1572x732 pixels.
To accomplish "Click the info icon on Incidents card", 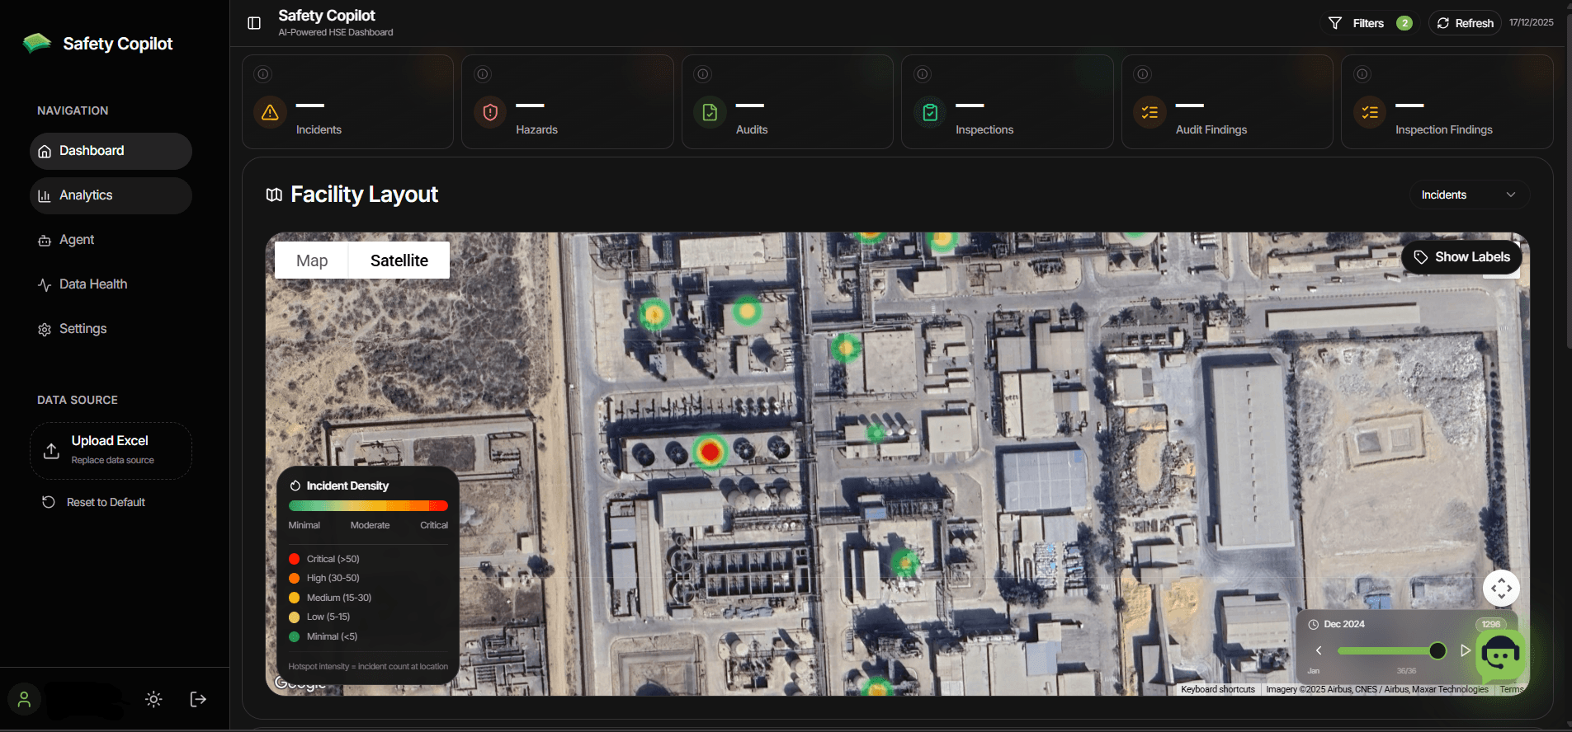I will point(263,74).
